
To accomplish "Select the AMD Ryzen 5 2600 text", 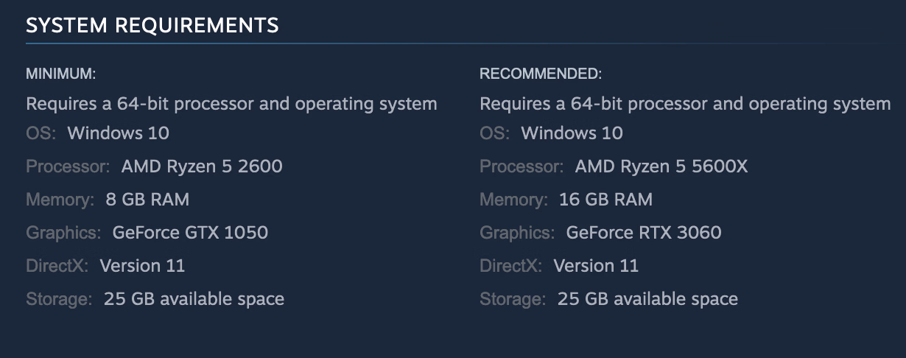I will (x=202, y=166).
